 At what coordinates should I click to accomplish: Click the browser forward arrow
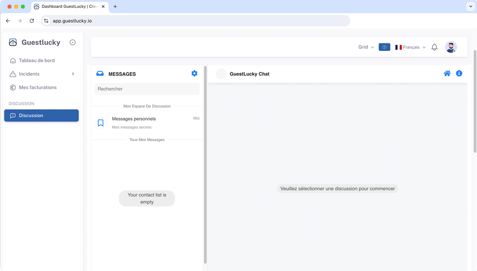(x=20, y=21)
